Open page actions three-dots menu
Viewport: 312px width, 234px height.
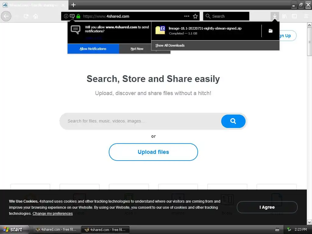click(187, 16)
